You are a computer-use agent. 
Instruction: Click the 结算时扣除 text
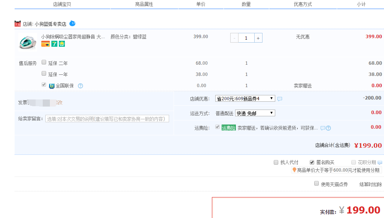tap(370, 184)
